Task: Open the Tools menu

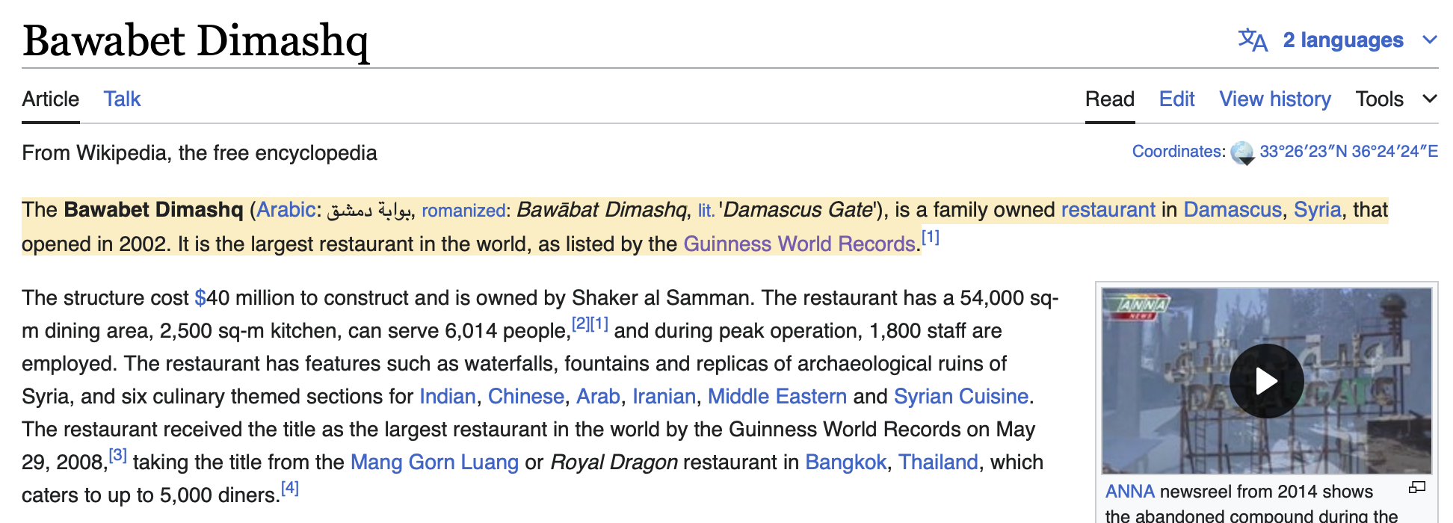Action: [x=1380, y=99]
